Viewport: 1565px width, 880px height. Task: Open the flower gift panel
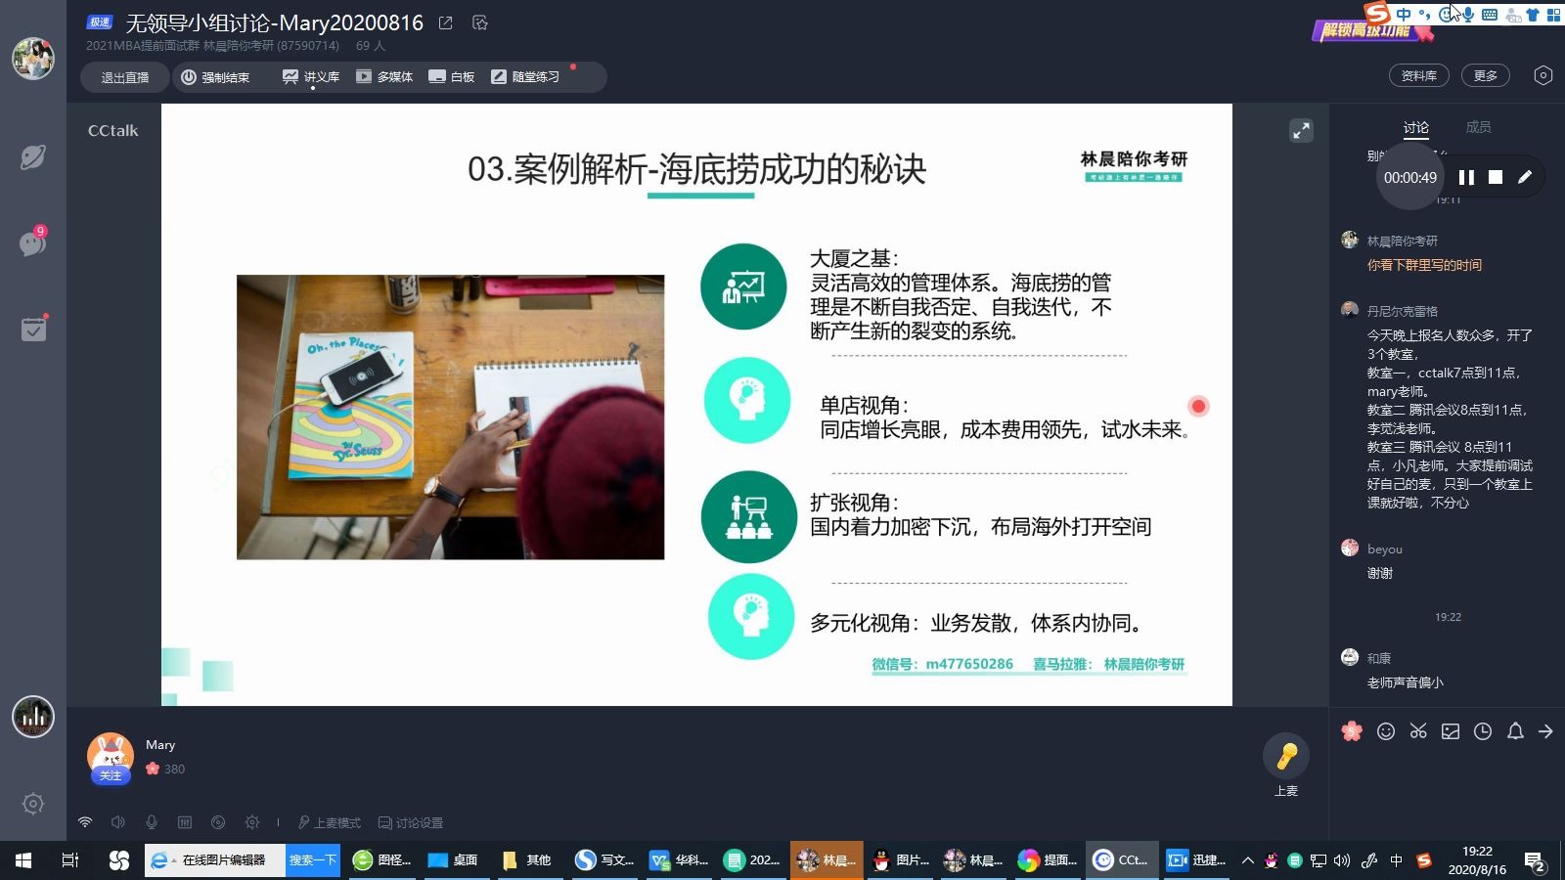coord(1352,730)
